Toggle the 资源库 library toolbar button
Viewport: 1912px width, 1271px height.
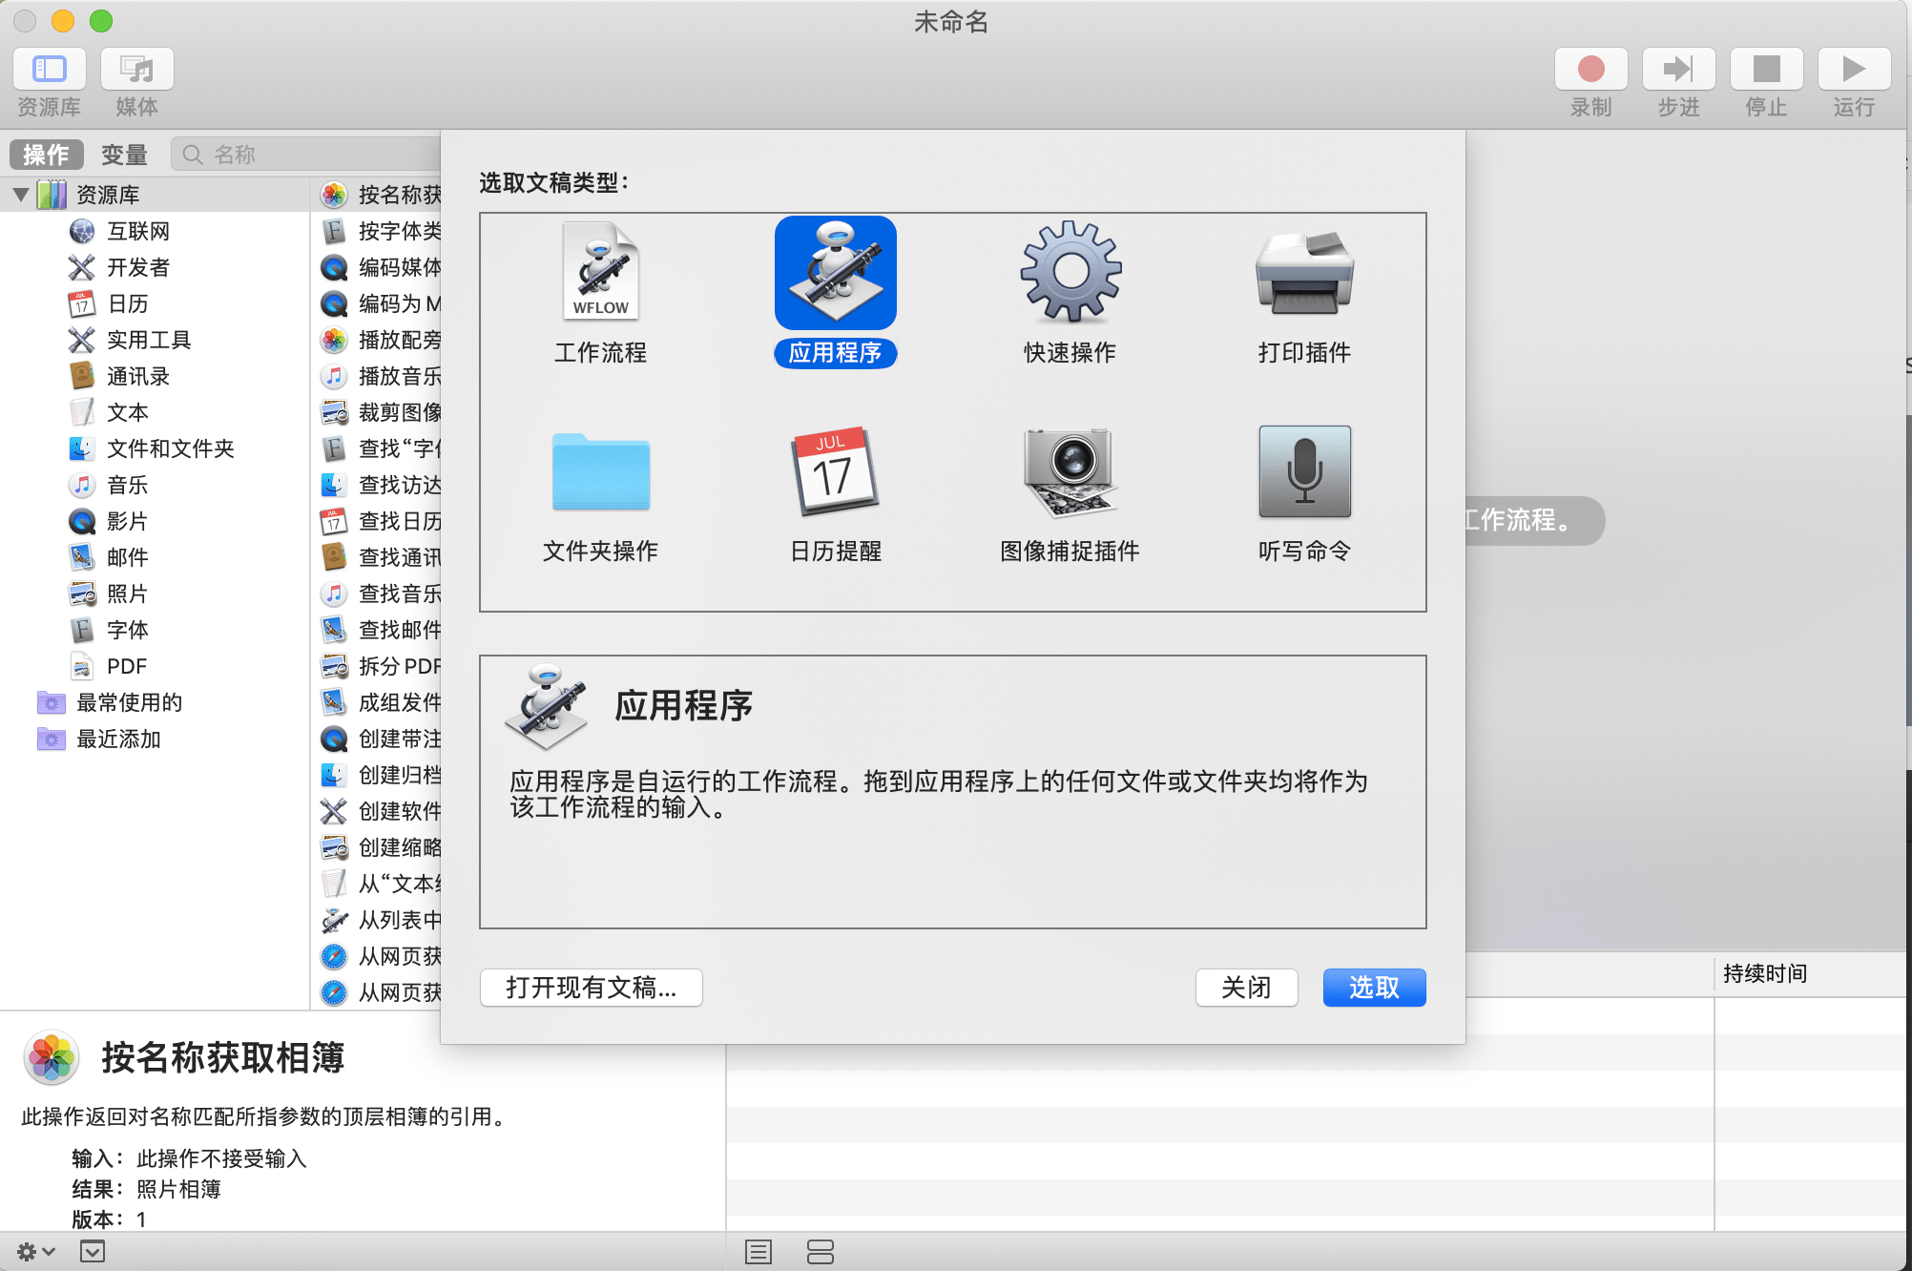(50, 69)
